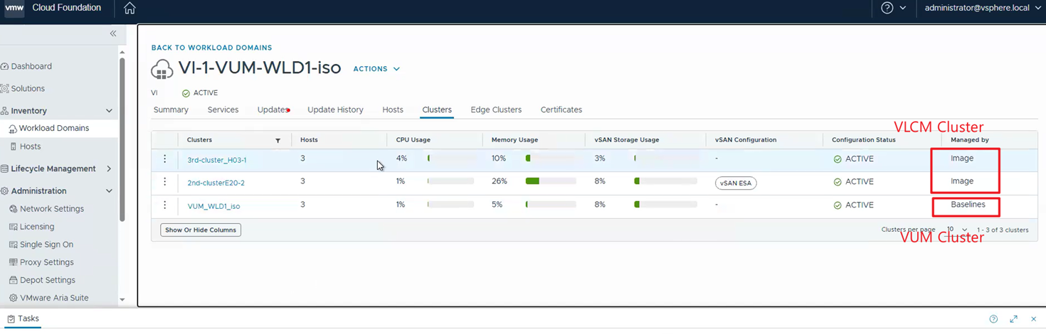
Task: Collapse the Inventory section in sidebar
Action: pos(109,111)
